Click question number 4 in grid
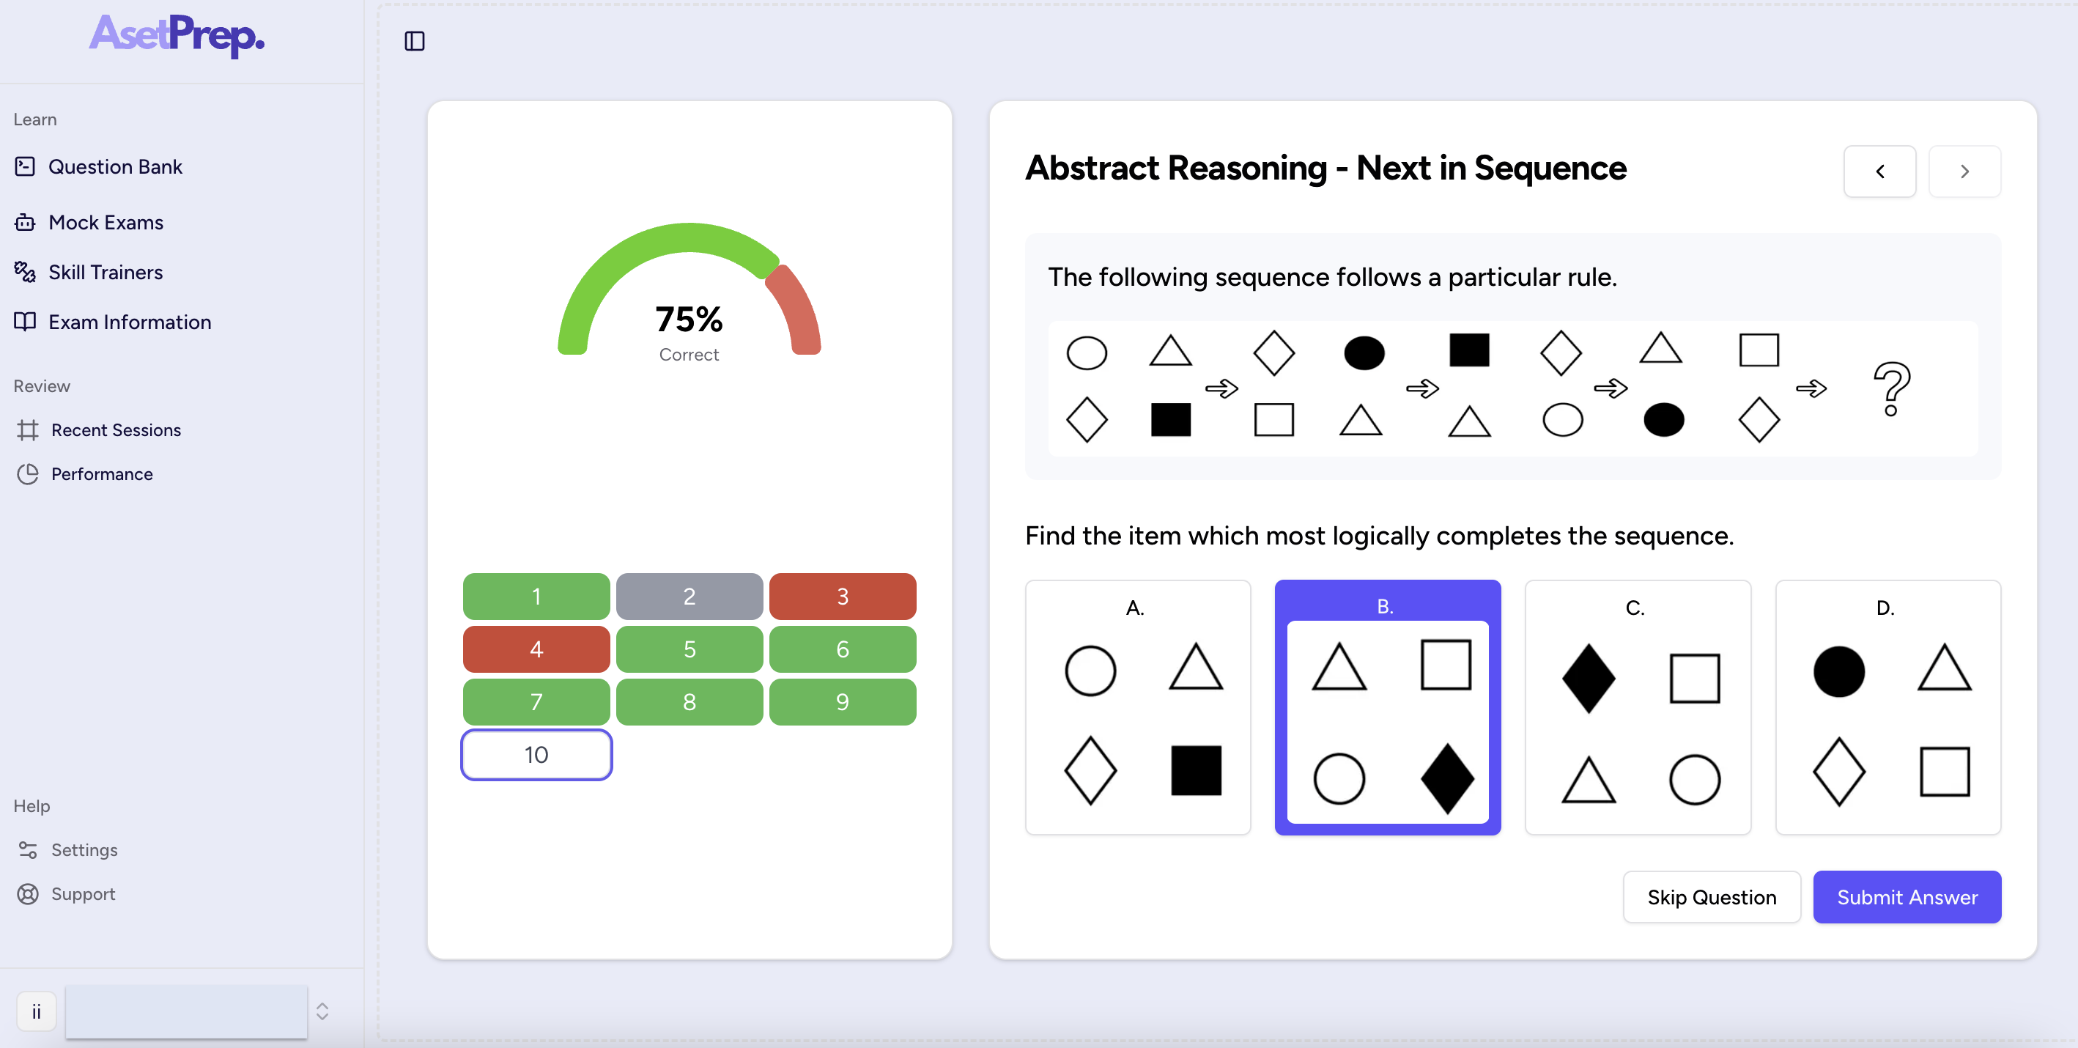2078x1048 pixels. click(535, 649)
